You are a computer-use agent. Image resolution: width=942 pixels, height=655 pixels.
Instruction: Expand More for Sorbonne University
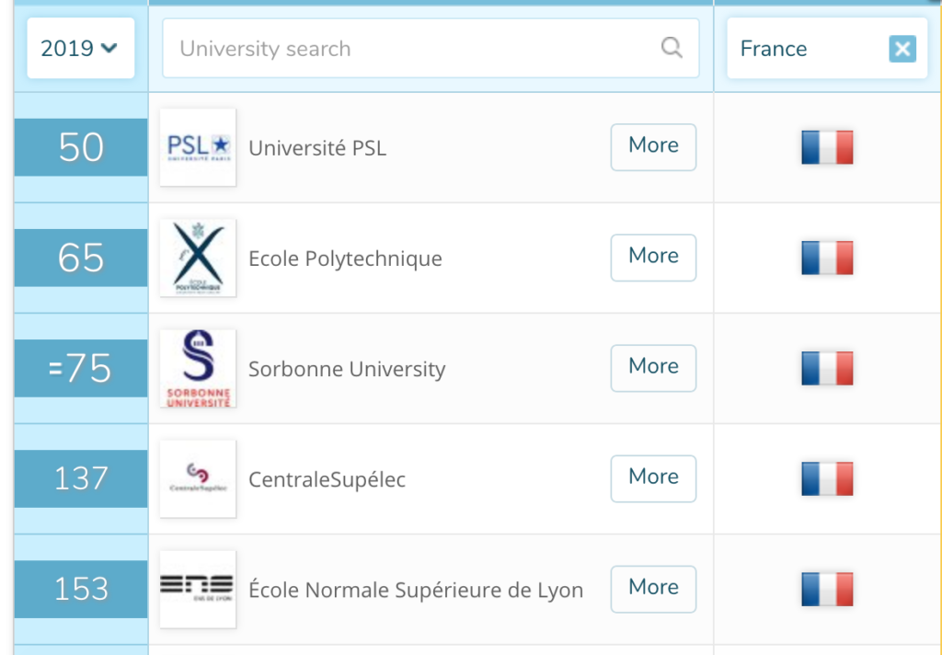pos(654,368)
